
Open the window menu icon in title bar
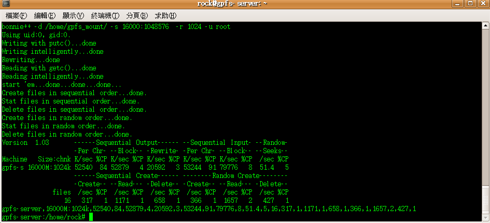(6, 4)
